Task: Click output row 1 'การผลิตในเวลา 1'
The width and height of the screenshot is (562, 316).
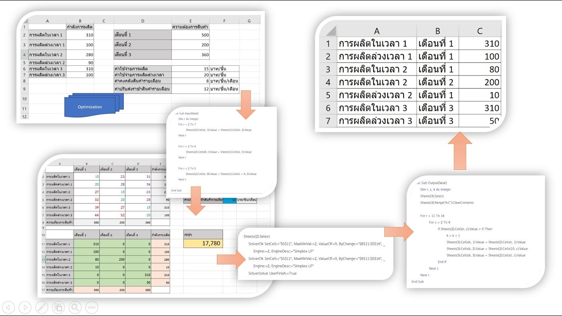Action: click(x=377, y=44)
